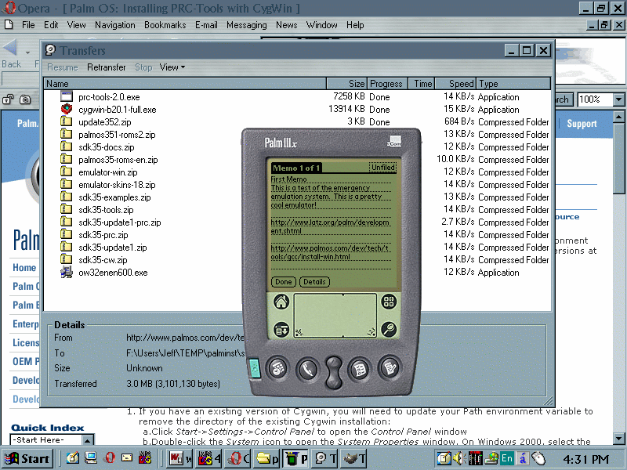Click Retransfer in the Transfers toolbar

107,67
